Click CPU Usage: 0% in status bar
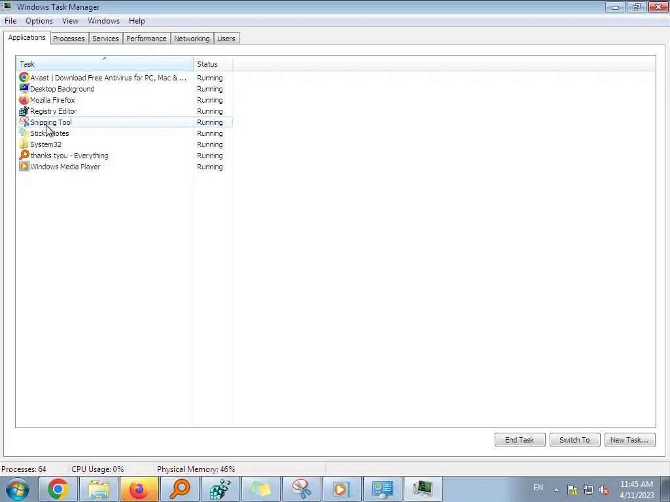 (97, 469)
